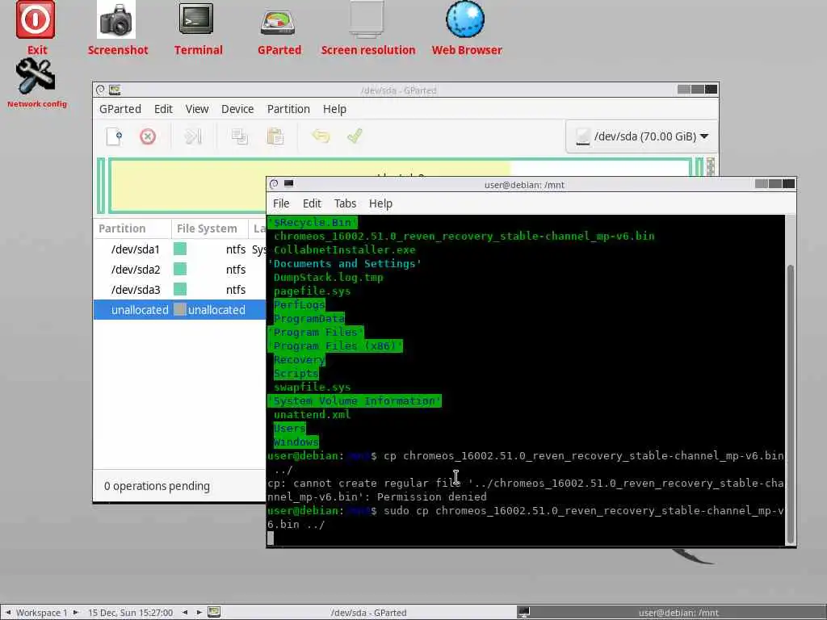Click the Workspace 1 label in the taskbar
Image resolution: width=827 pixels, height=620 pixels.
pyautogui.click(x=41, y=613)
